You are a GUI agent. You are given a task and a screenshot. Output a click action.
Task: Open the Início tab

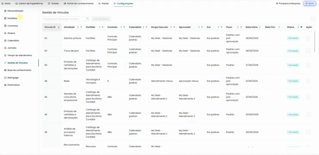click(x=6, y=3)
